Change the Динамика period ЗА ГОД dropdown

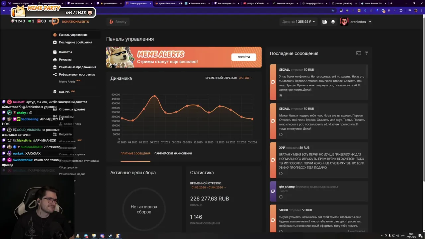pos(246,78)
